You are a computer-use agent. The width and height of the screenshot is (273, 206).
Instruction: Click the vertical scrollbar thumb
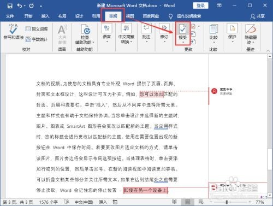pos(270,159)
